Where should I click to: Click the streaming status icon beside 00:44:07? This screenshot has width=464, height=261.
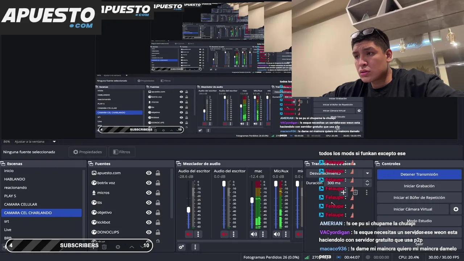pyautogui.click(x=339, y=257)
